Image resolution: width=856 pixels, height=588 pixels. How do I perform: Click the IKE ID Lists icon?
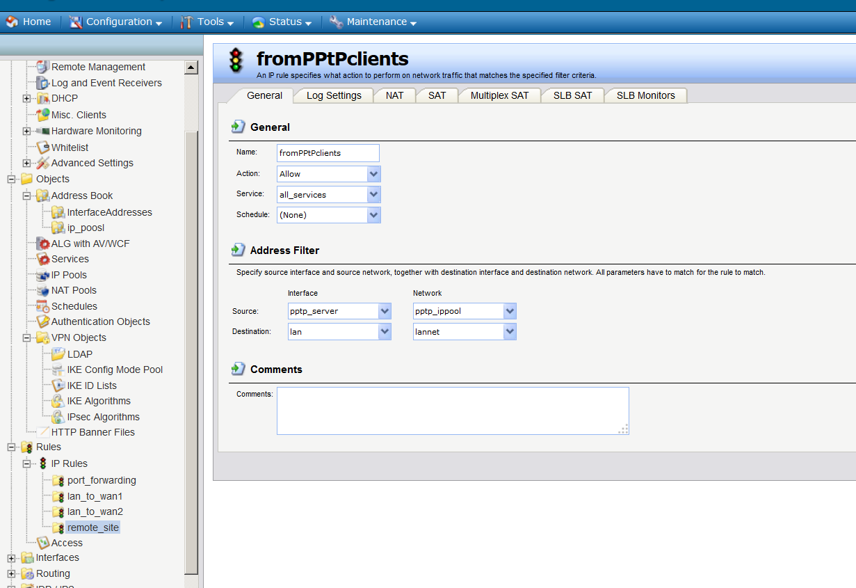point(58,386)
